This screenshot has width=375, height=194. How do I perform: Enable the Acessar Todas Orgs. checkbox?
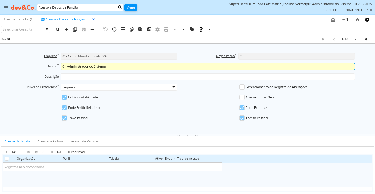[242, 97]
